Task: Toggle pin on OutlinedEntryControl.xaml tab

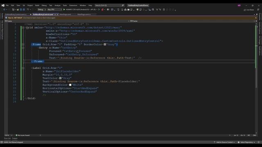Action: (x=55, y=15)
